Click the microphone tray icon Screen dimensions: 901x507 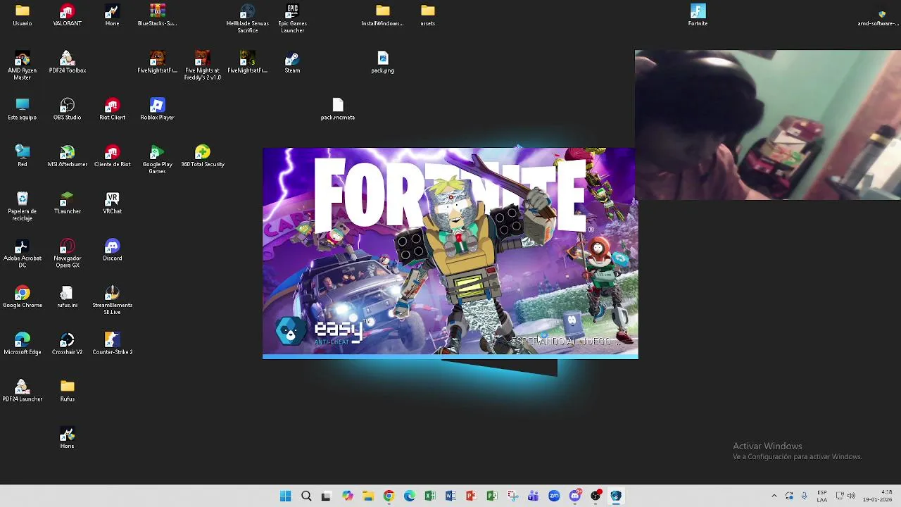pyautogui.click(x=804, y=496)
